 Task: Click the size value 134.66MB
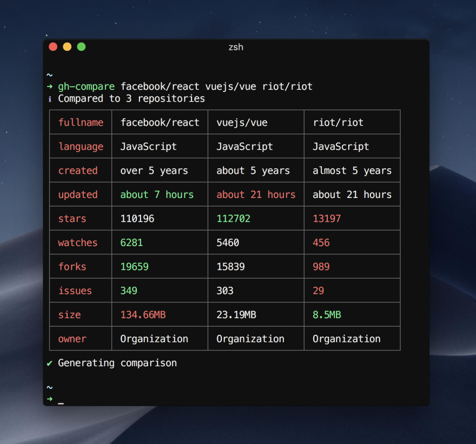(143, 315)
